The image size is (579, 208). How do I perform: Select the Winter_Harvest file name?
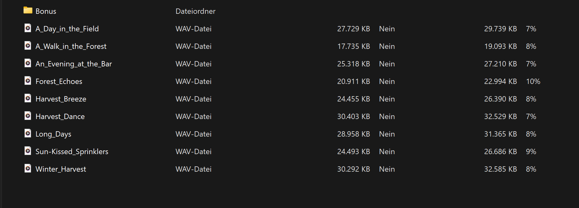pyautogui.click(x=61, y=169)
